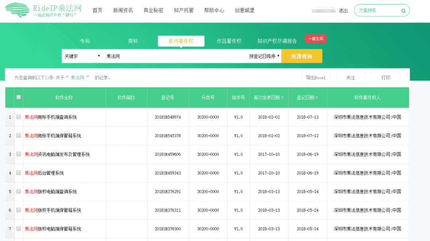Open the 作品著作权 tab
This screenshot has height=241, width=430.
point(229,41)
